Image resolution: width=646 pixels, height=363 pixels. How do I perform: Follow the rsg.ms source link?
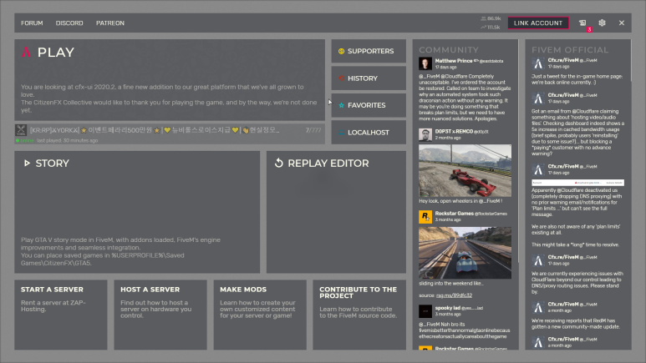tap(454, 295)
